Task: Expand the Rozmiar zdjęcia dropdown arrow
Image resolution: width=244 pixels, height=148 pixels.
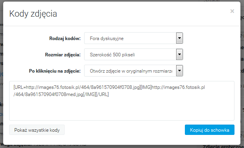Action: pos(179,54)
